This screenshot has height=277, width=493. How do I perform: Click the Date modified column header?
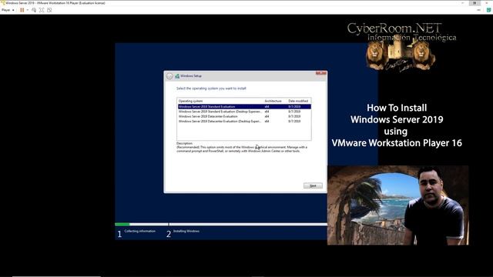tap(298, 101)
